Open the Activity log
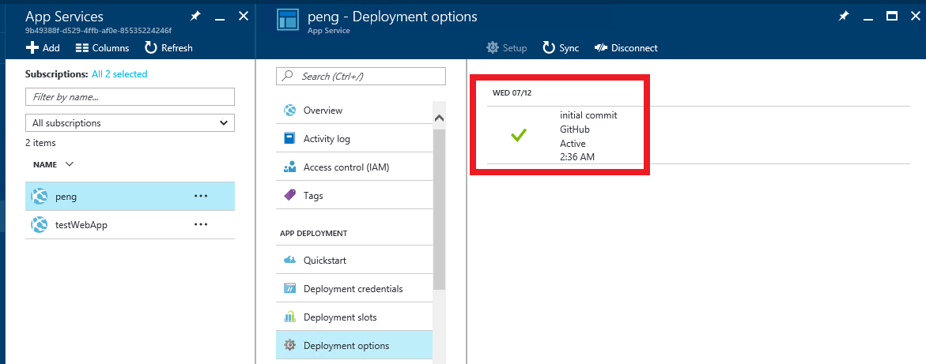The height and width of the screenshot is (364, 926). pyautogui.click(x=354, y=139)
